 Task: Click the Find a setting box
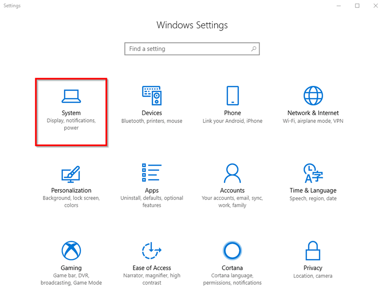192,49
